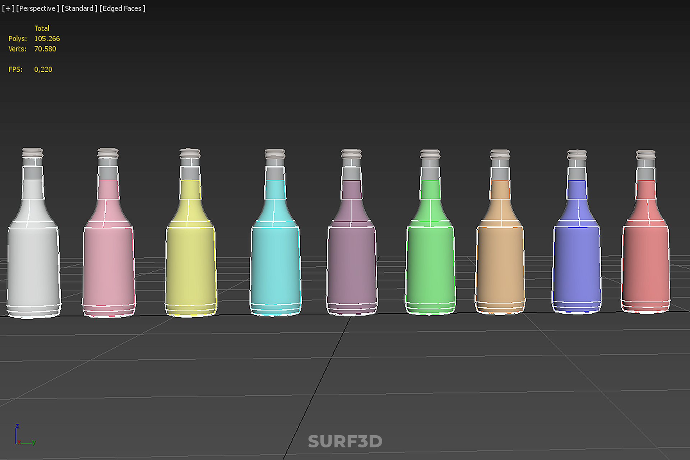
Task: Open the Perspective viewport menu label
Action: (38, 8)
